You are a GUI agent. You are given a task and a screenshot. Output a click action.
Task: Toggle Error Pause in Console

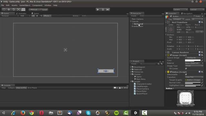pyautogui.click(x=32, y=88)
